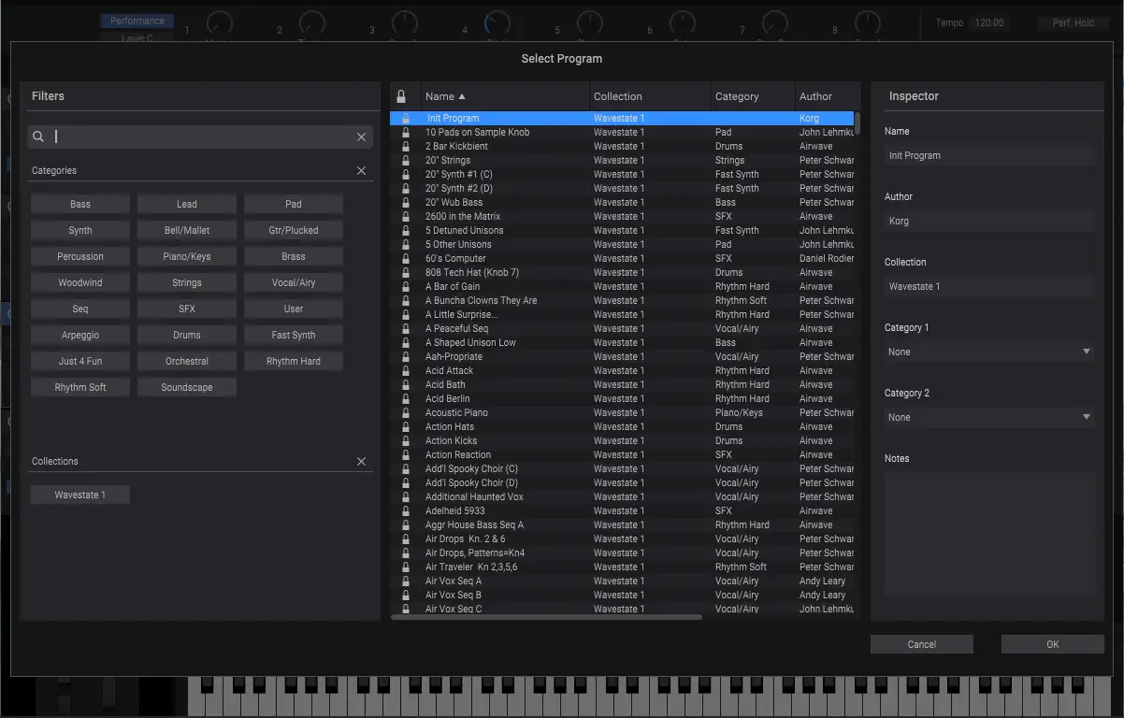Filter by Rhythm Soft category
Screen dimensions: 1124x718
(80, 387)
